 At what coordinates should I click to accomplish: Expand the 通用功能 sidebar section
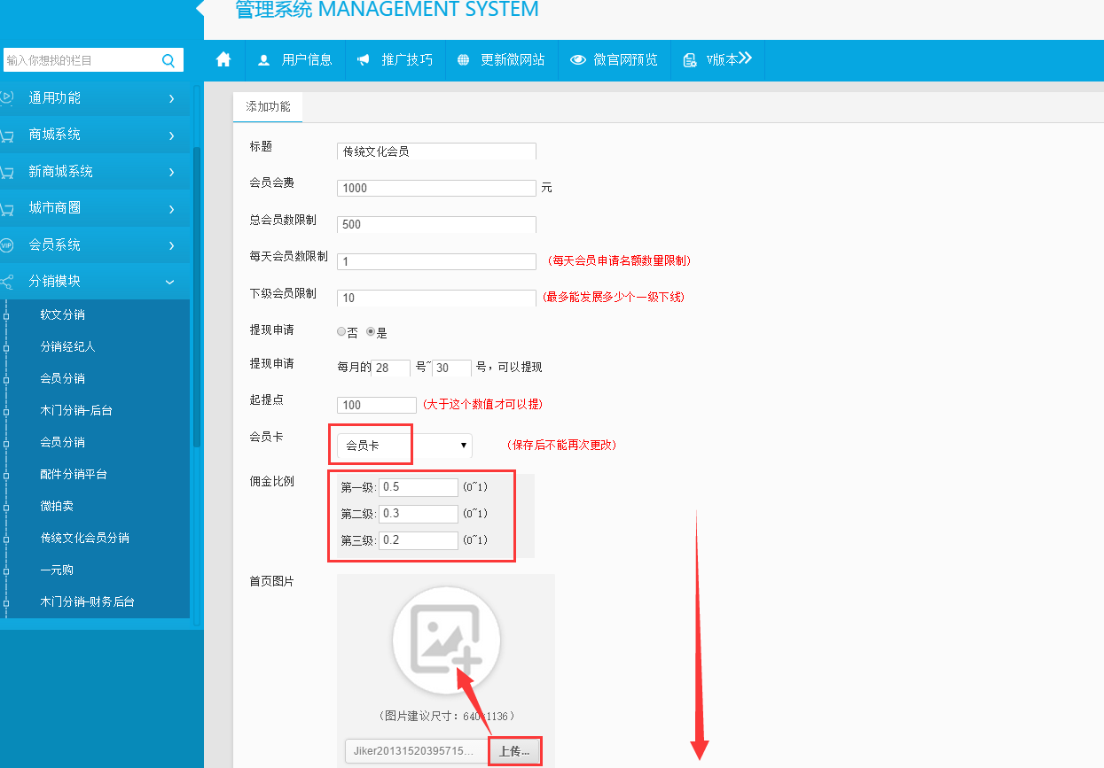[x=95, y=97]
